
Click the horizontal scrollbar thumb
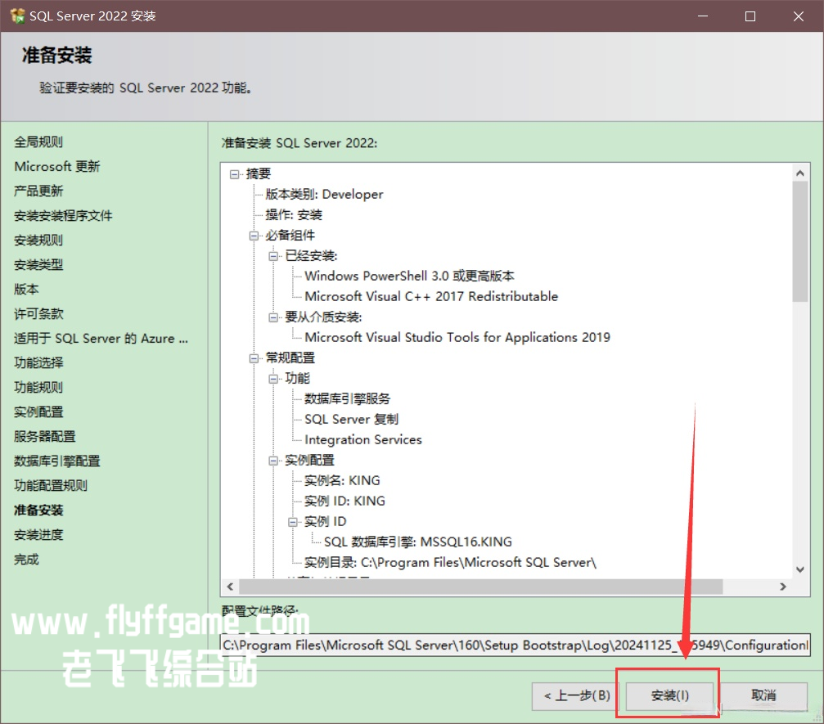coord(481,587)
